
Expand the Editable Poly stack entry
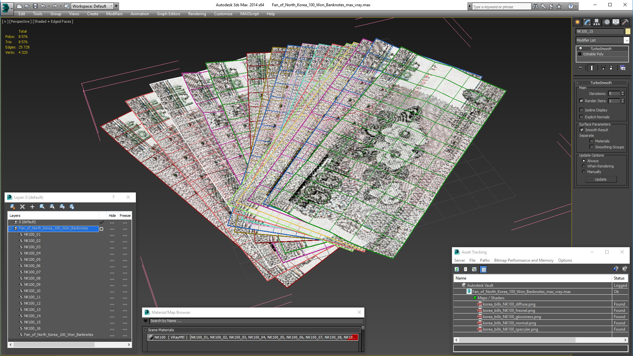pos(580,54)
